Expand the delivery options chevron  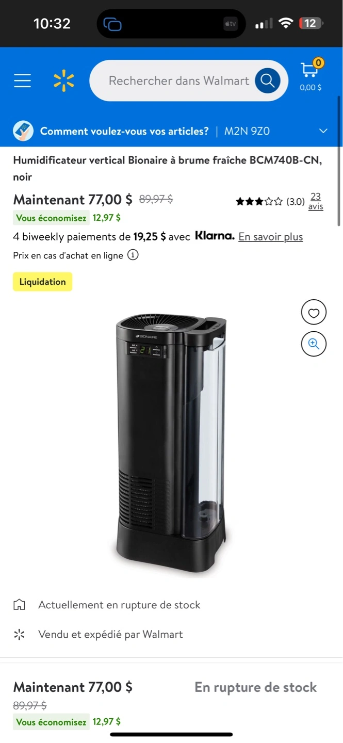pyautogui.click(x=323, y=131)
